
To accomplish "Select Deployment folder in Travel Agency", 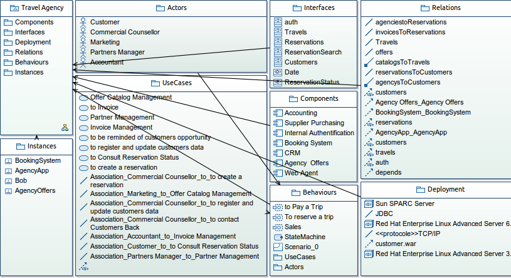I will tap(28, 43).
